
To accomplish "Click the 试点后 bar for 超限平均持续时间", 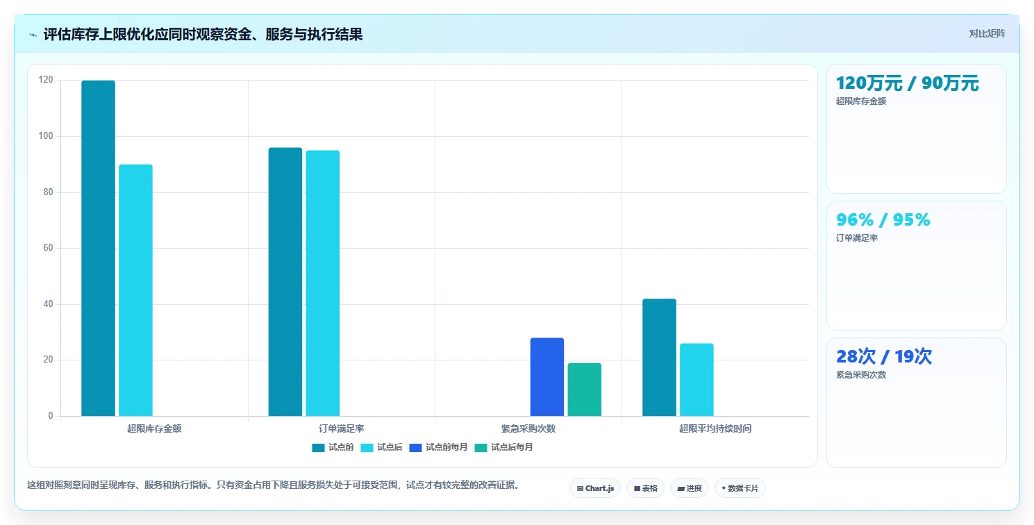I will coord(697,380).
